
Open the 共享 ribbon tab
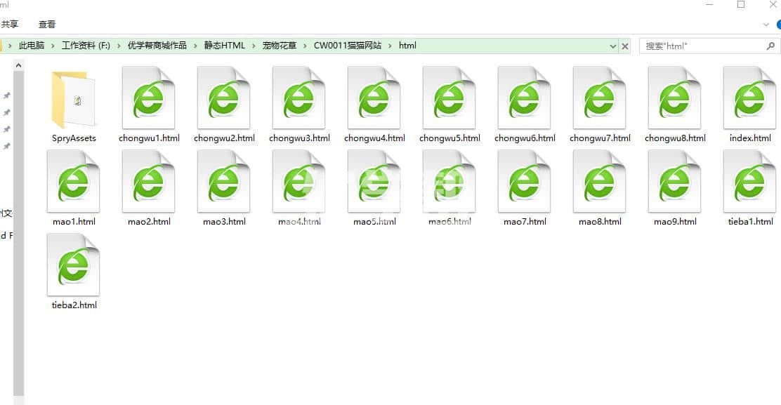coord(10,24)
